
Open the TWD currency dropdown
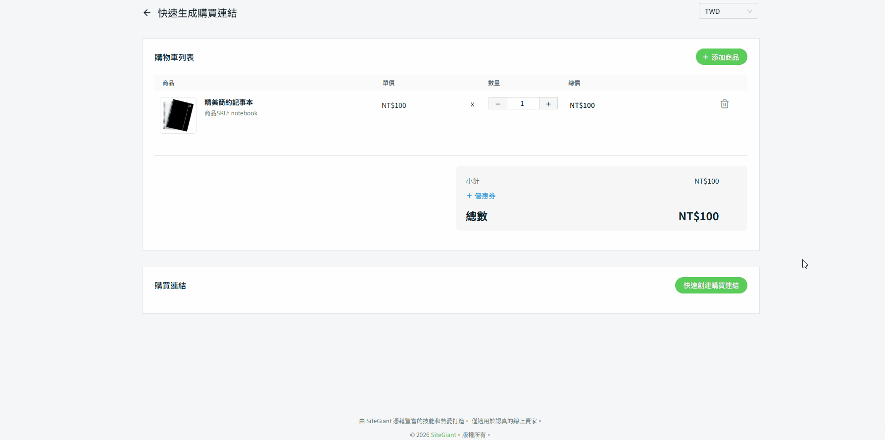[728, 11]
